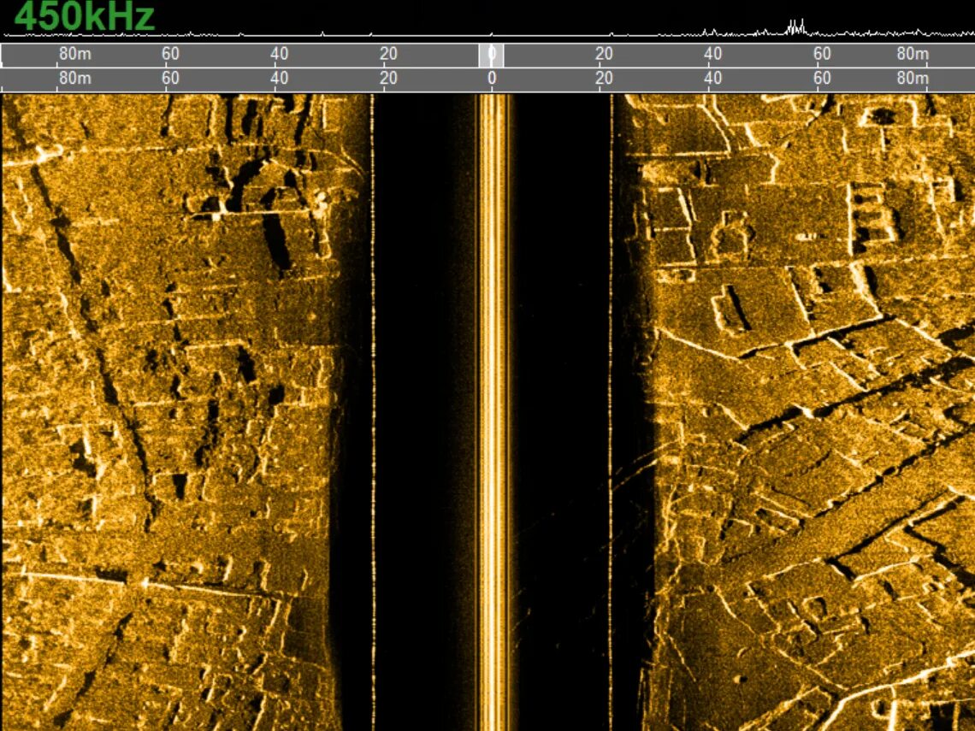This screenshot has width=975, height=731.
Task: Click the 80m mark on the right upper ruler
Action: pos(913,53)
